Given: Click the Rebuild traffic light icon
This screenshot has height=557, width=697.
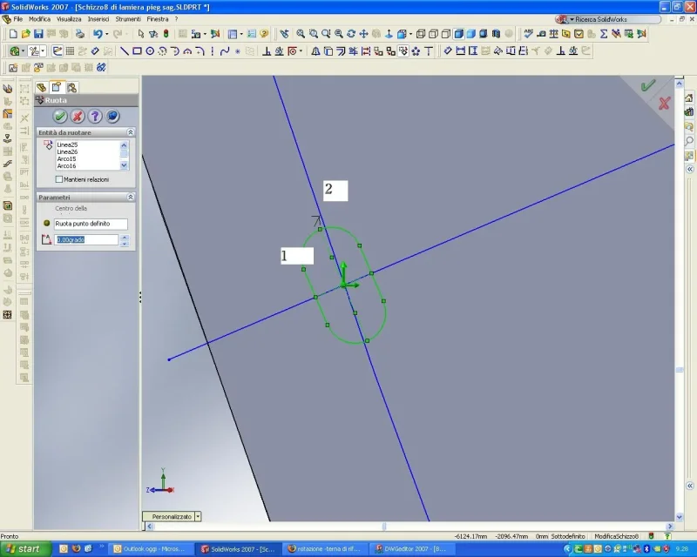Looking at the screenshot, I should click(166, 34).
